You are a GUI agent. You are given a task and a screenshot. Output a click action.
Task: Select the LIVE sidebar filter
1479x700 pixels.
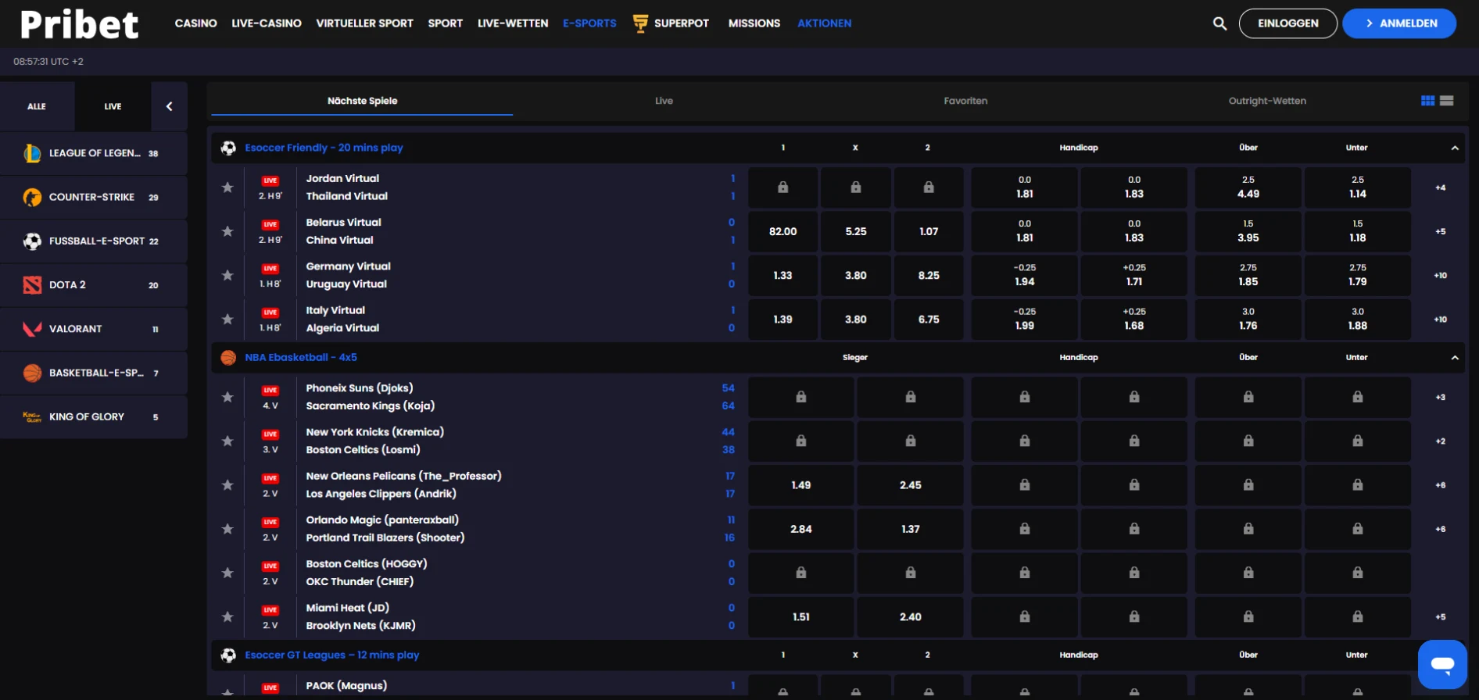(113, 106)
